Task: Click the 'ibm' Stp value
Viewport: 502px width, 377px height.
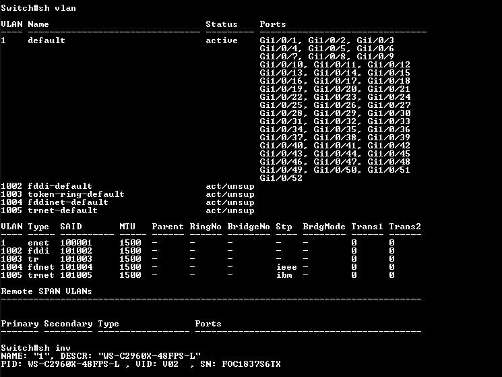Action: tap(284, 275)
